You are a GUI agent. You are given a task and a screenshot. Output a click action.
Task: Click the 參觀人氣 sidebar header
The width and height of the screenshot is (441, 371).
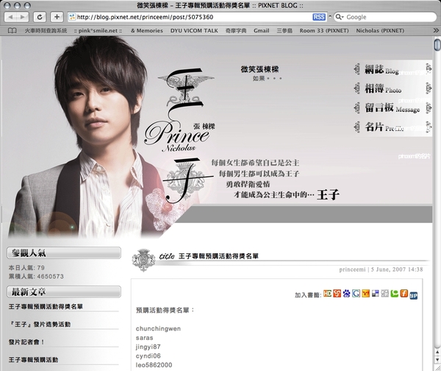64,253
